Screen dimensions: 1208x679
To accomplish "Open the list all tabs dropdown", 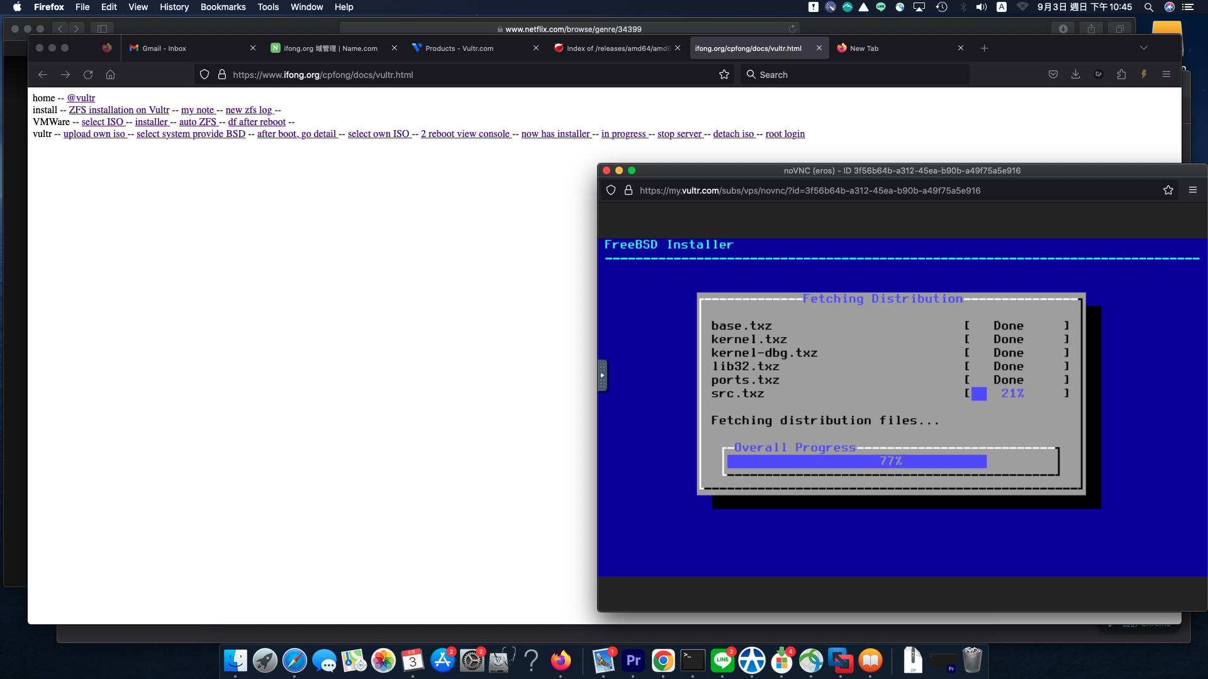I will [1144, 48].
